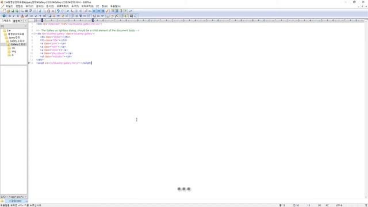Click the UTF-8 encoding status bar entry
This screenshot has height=207, width=368.
point(339,205)
